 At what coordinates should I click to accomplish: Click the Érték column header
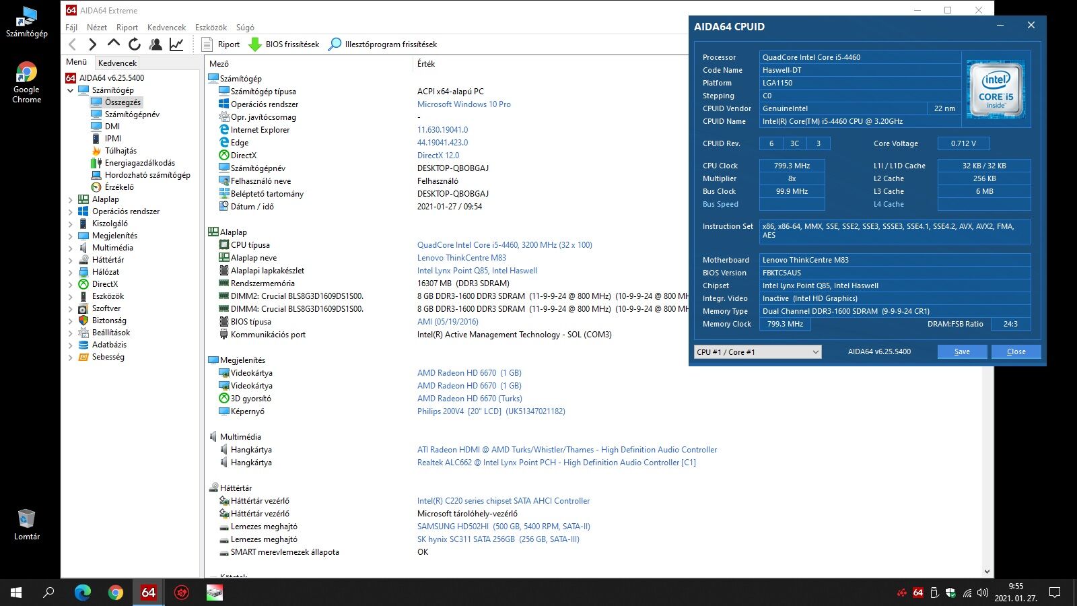426,64
